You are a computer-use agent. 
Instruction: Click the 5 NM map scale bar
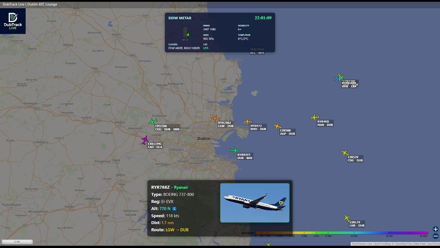[17, 242]
